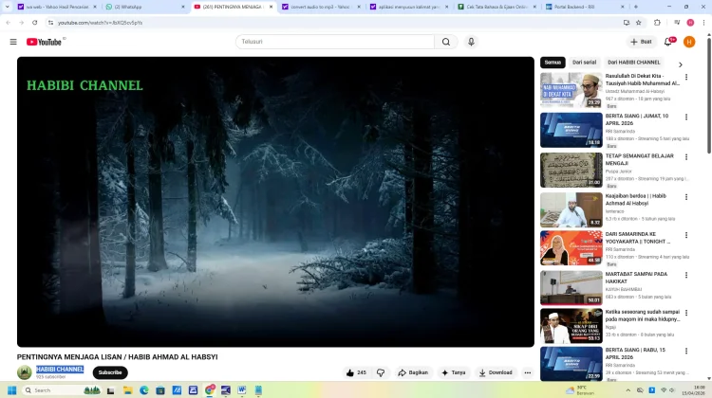This screenshot has width=712, height=398.
Task: Open Word from the taskbar
Action: point(241,390)
